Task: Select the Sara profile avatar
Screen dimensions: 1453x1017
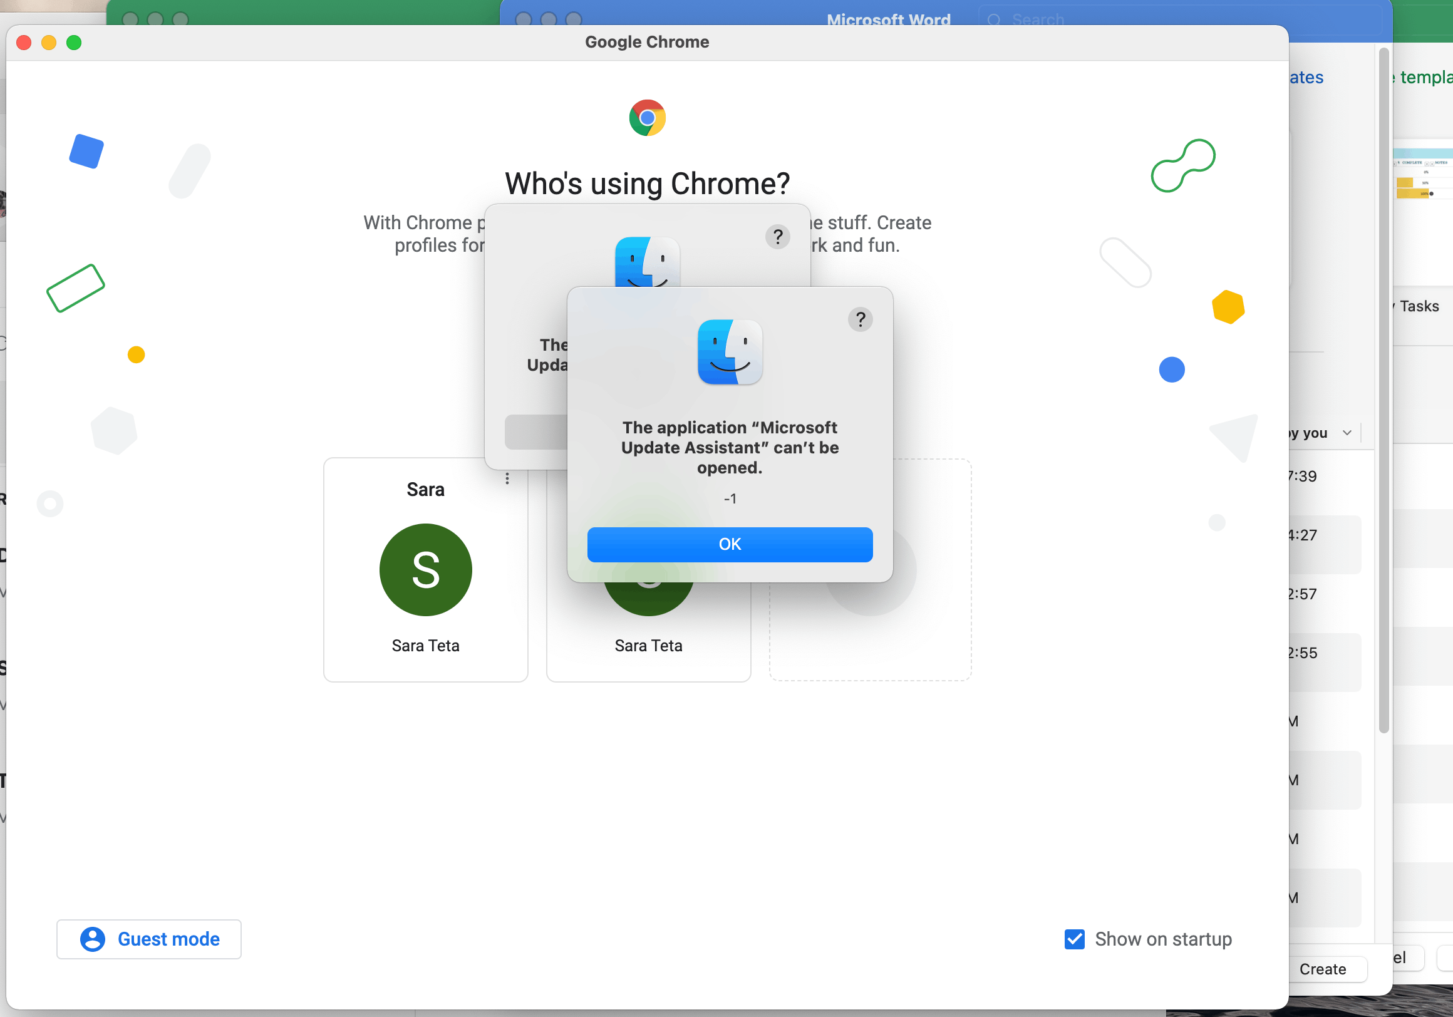Action: 425,570
